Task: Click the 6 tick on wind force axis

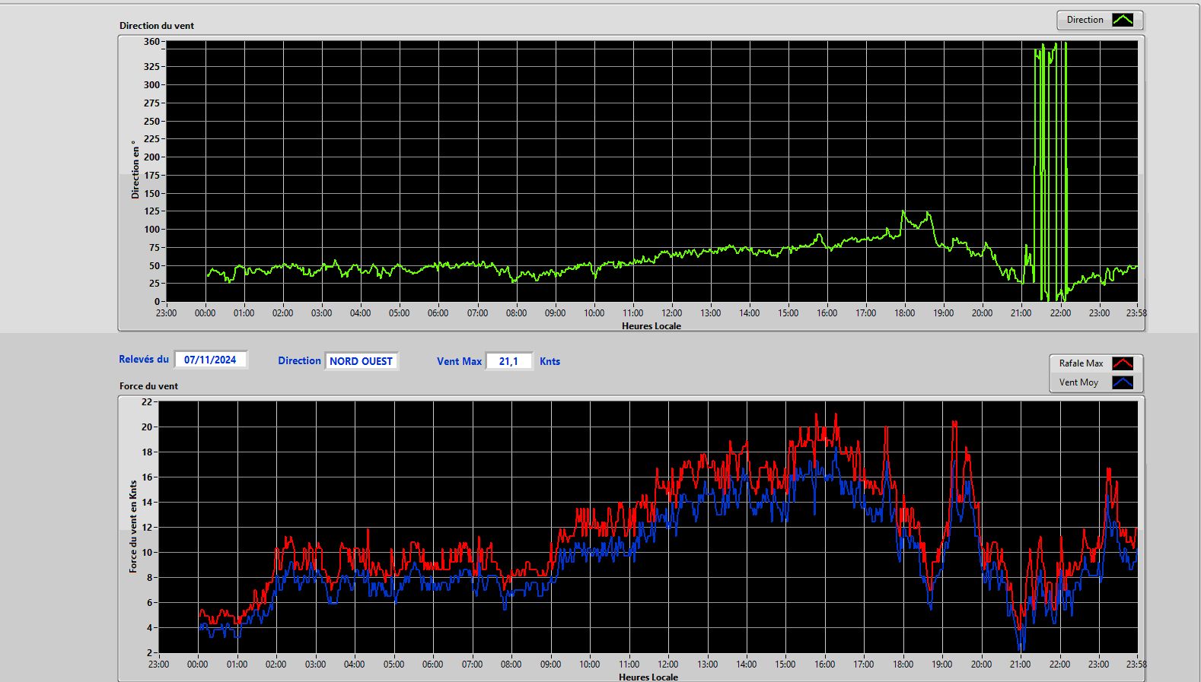Action: [149, 603]
